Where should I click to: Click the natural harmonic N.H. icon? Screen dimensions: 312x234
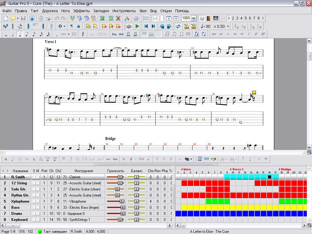(x=48, y=159)
